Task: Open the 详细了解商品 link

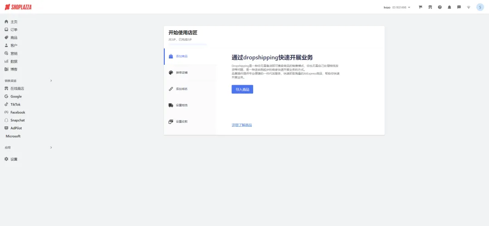Action: (242, 125)
